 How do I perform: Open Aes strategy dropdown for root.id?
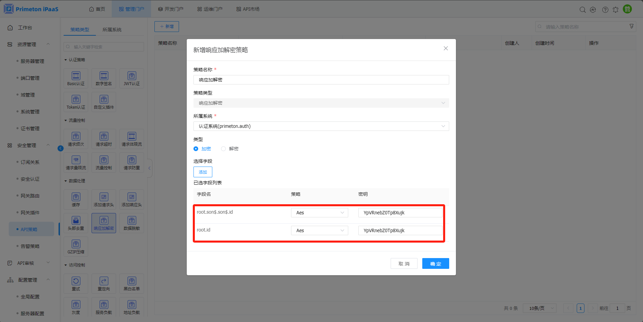(319, 230)
